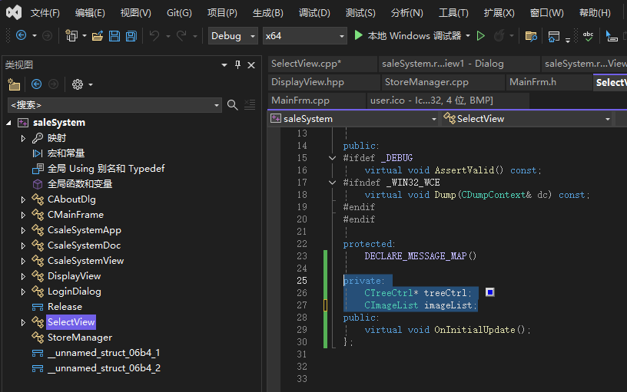Select the LoginDialog class in tree

pyautogui.click(x=74, y=292)
